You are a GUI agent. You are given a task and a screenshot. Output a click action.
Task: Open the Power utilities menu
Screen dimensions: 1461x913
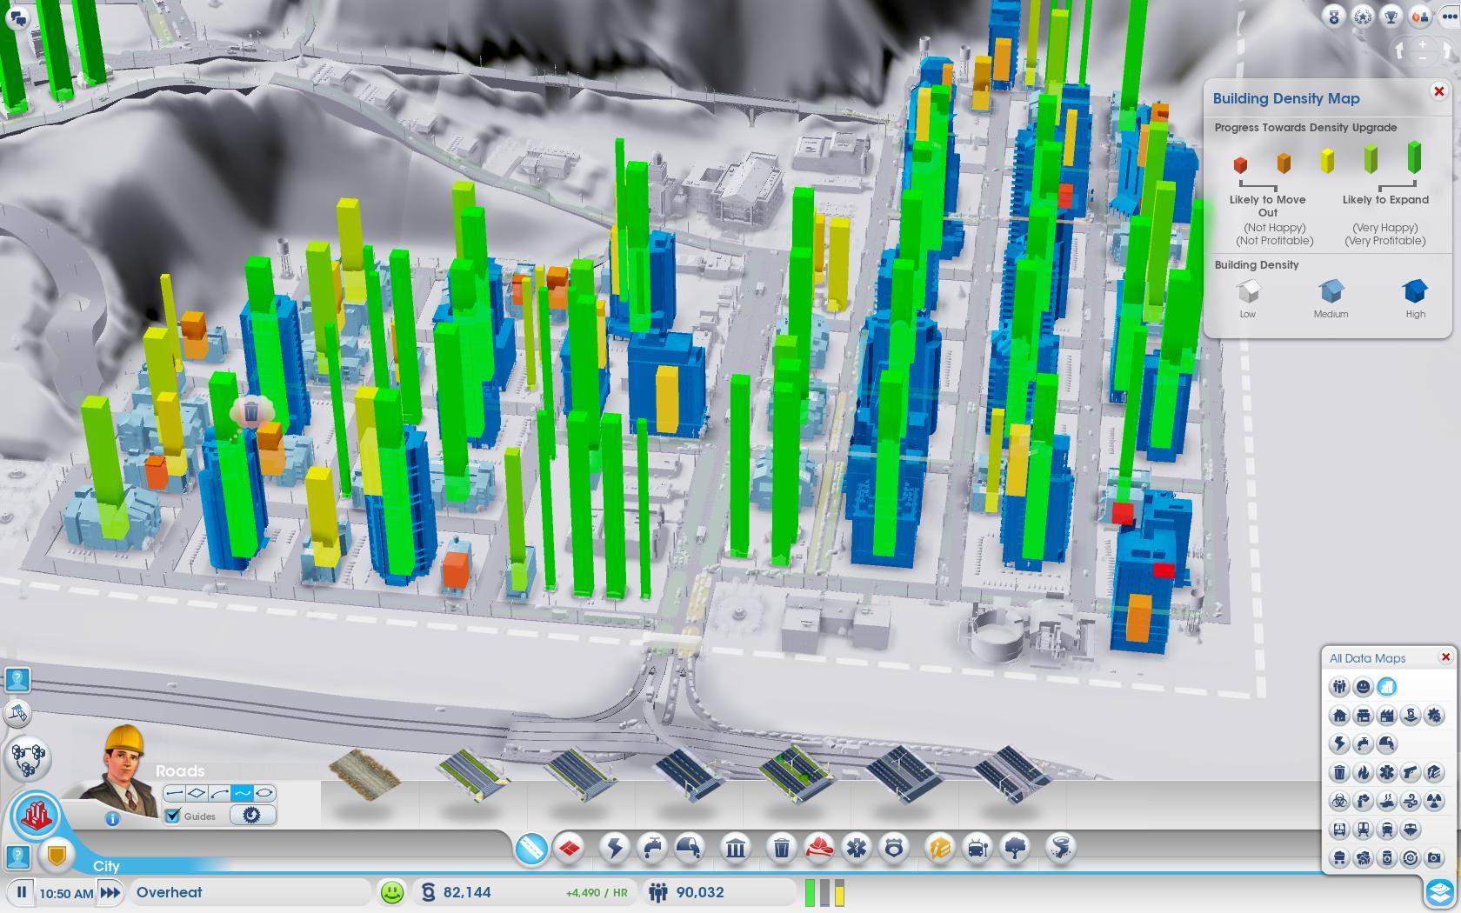point(615,847)
